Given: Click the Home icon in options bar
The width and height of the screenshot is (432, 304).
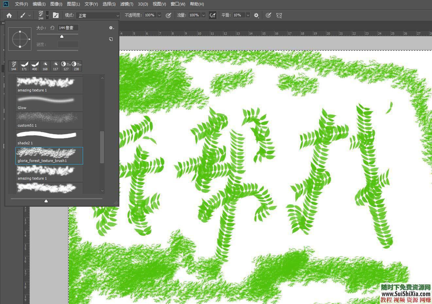Looking at the screenshot, I should coord(9,15).
